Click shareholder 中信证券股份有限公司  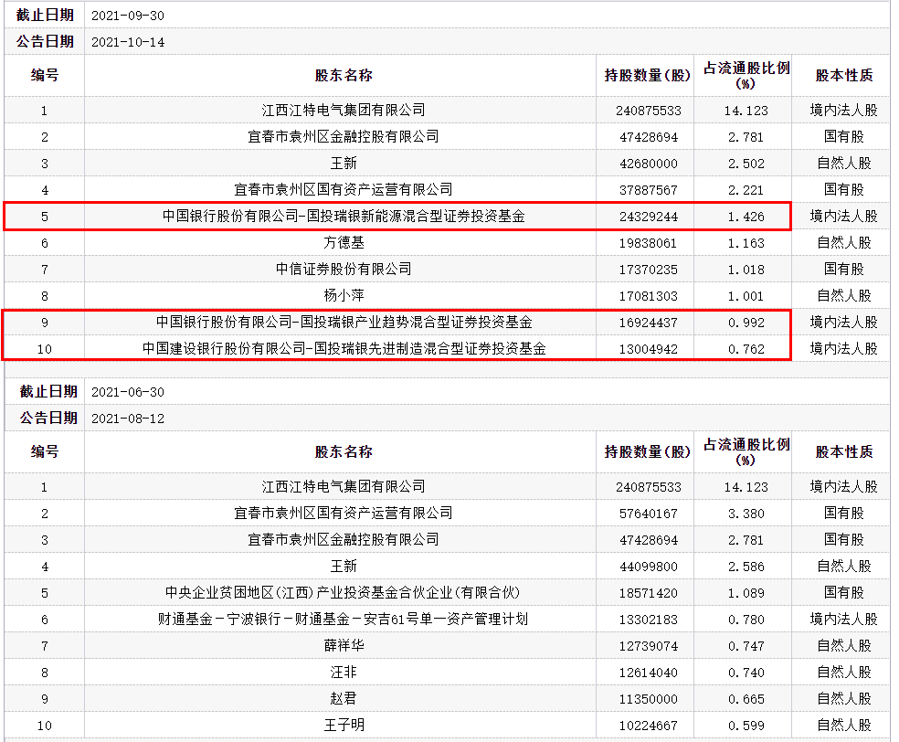click(x=344, y=270)
